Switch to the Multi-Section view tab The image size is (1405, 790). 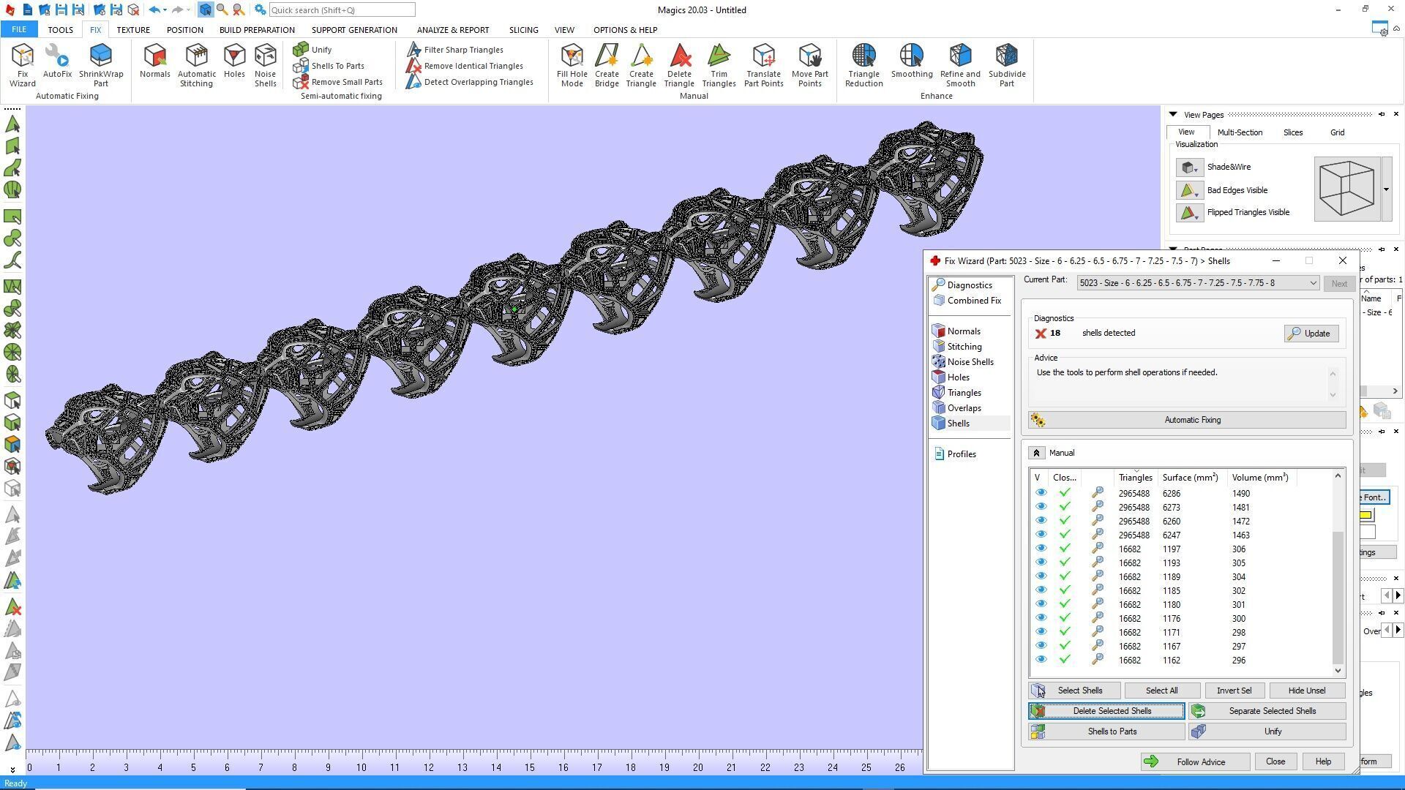tap(1239, 132)
